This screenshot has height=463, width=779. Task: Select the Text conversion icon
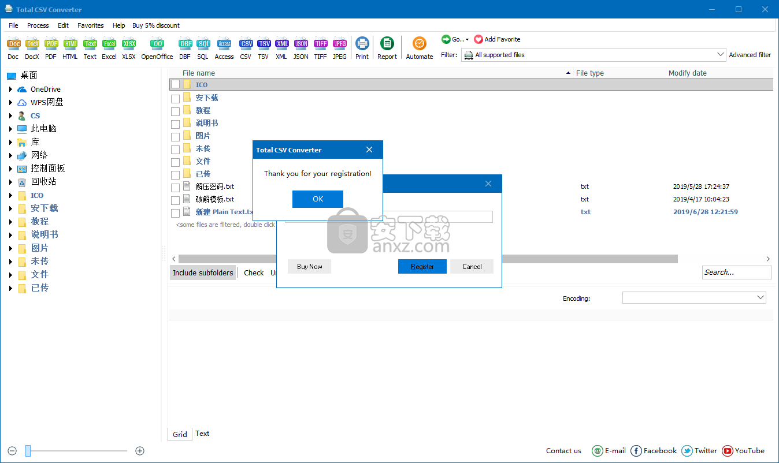point(90,44)
